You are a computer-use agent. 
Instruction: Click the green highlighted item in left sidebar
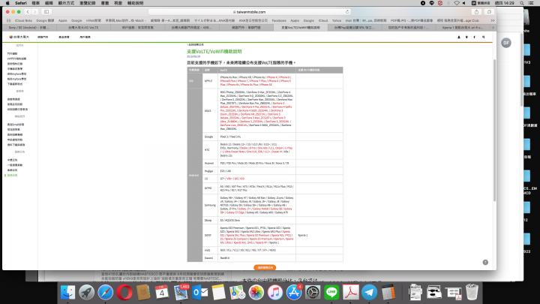coord(12,175)
